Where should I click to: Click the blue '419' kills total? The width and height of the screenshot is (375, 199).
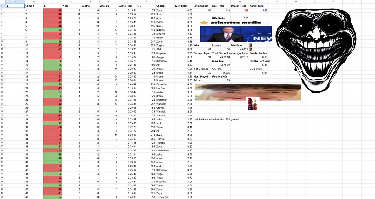tap(221, 10)
